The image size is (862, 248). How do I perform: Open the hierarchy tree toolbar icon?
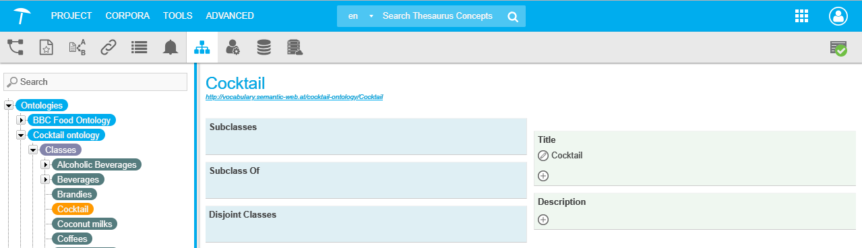pyautogui.click(x=16, y=47)
